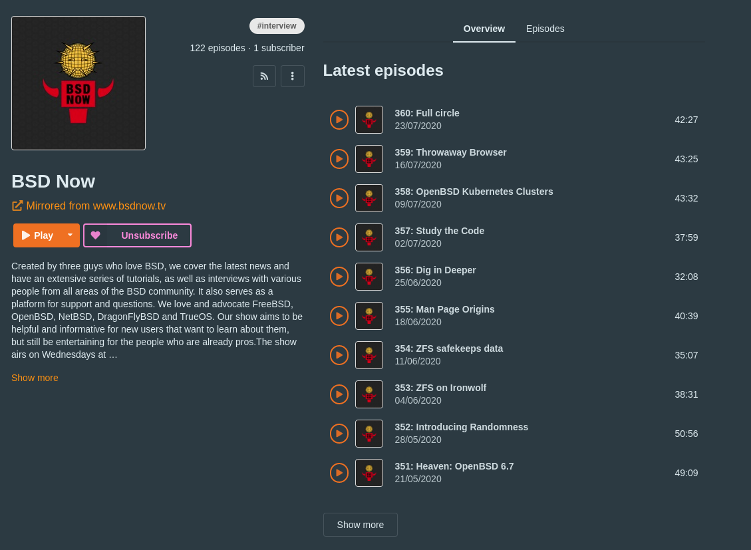Load more episodes with Show more button
The width and height of the screenshot is (751, 550).
(360, 525)
